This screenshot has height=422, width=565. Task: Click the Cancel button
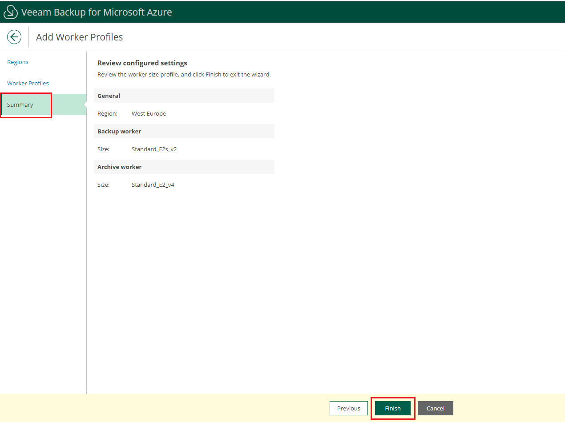click(x=436, y=408)
